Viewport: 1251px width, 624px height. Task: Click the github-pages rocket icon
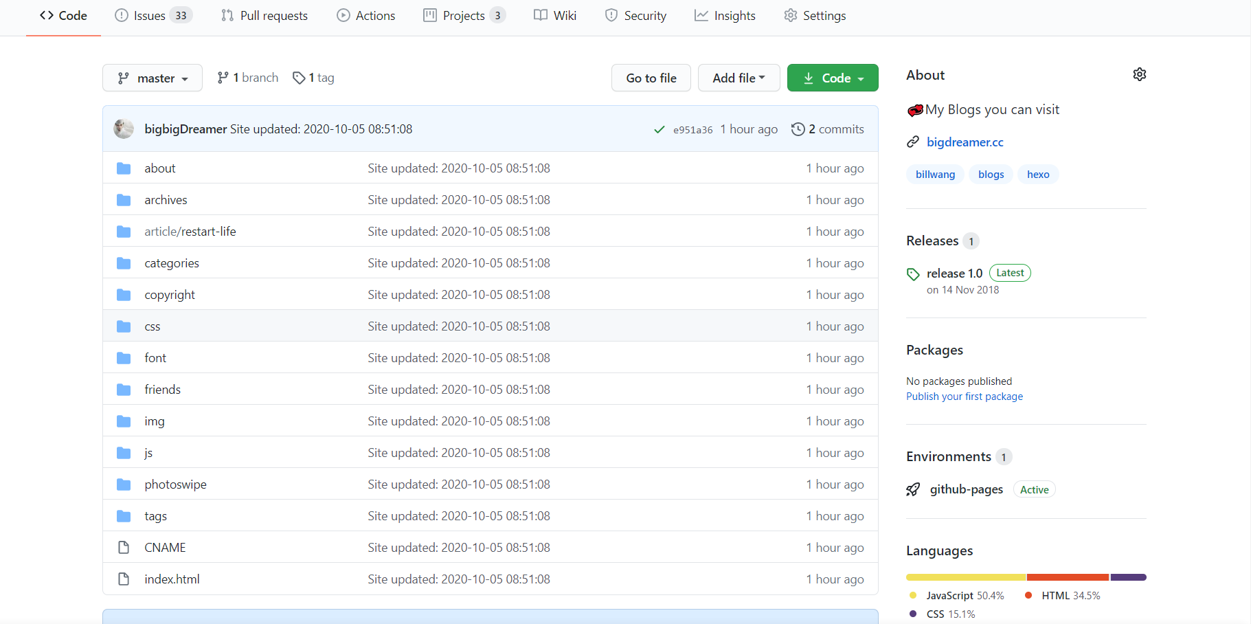913,489
